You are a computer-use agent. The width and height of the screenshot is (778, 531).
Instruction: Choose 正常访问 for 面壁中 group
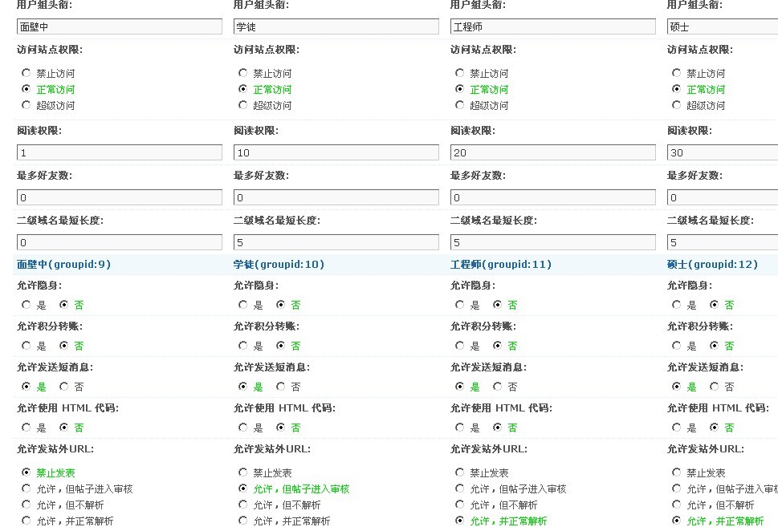(x=26, y=89)
